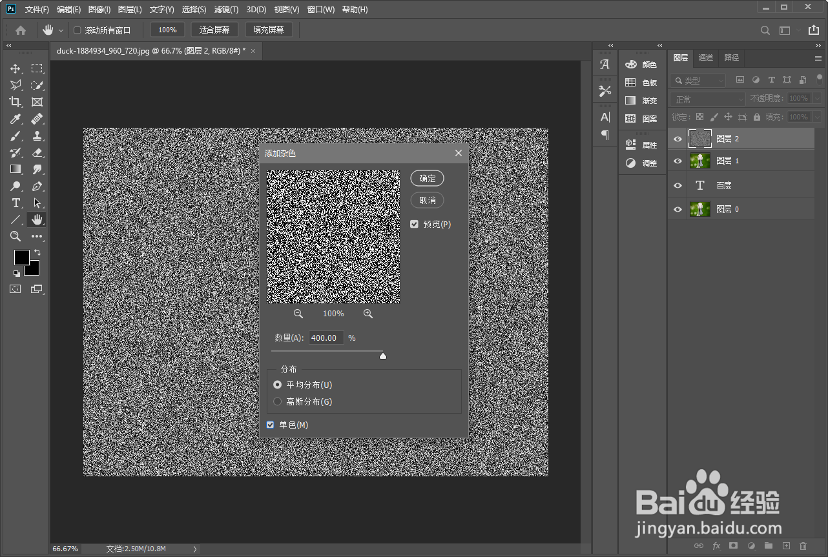
Task: Select the Gradient tool
Action: tap(16, 169)
